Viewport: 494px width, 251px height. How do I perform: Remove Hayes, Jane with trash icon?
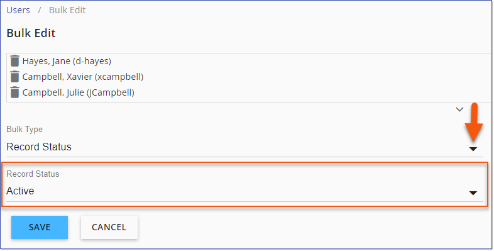click(x=15, y=61)
